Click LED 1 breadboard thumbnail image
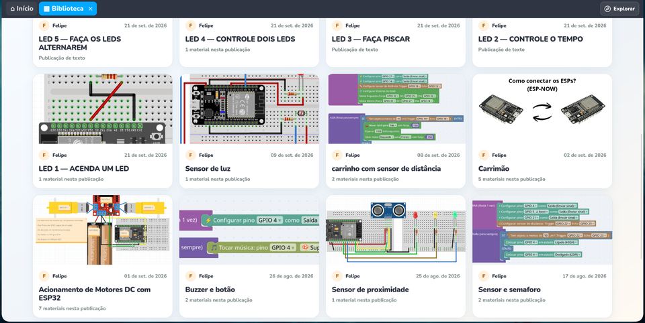The width and height of the screenshot is (645, 323). tap(103, 109)
